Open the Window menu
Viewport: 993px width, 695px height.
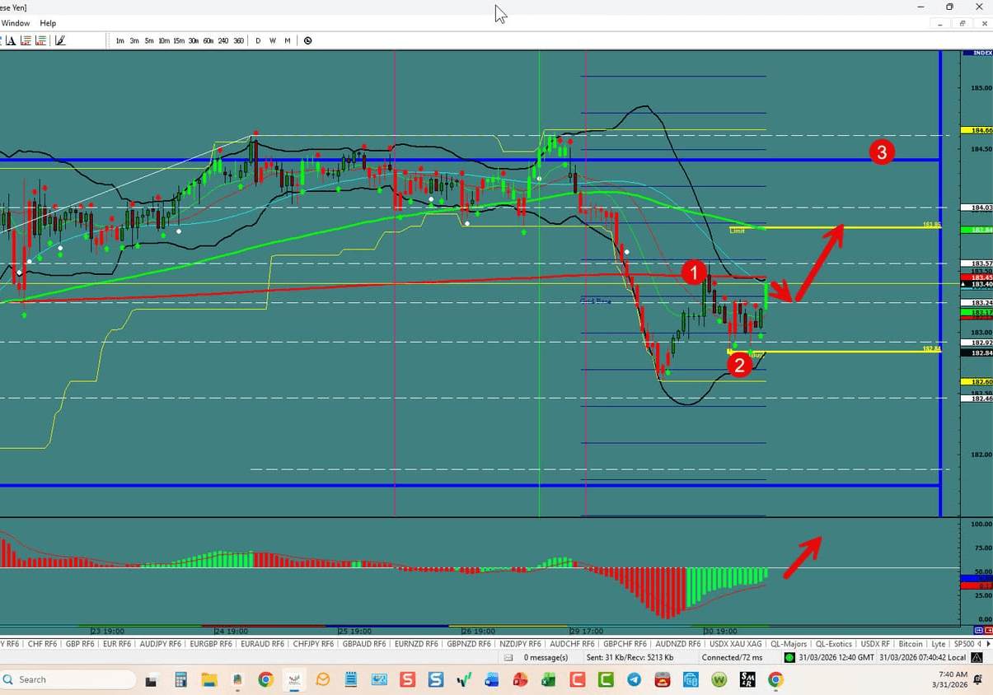[x=16, y=23]
